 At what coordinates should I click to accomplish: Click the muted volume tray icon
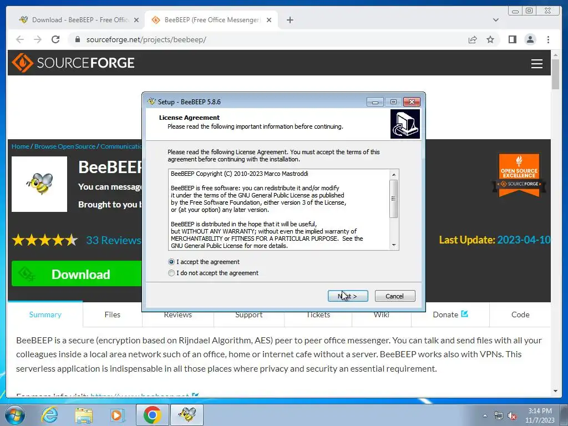coord(512,416)
